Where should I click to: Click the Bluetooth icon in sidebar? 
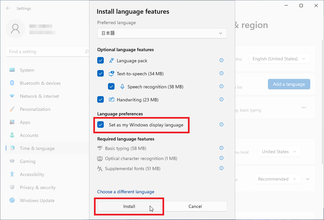click(x=12, y=83)
